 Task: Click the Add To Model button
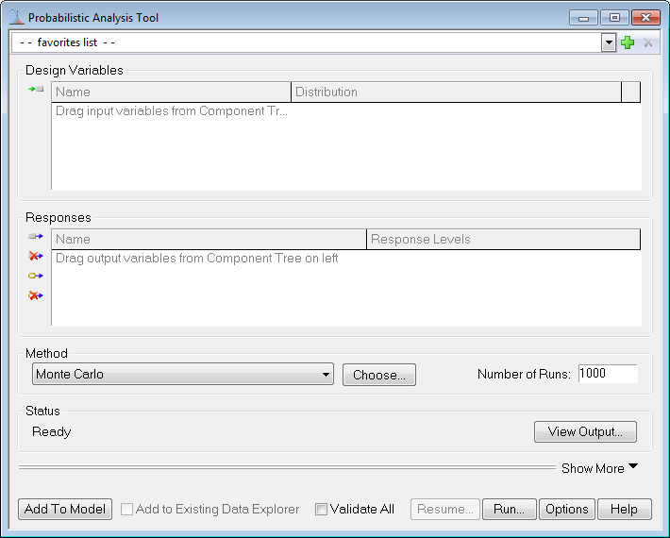pos(65,509)
